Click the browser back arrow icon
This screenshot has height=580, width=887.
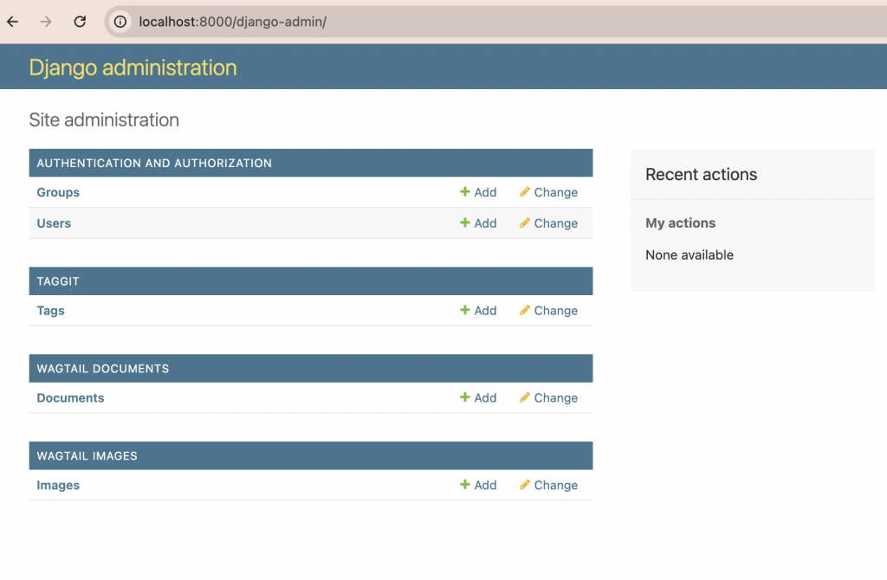click(12, 22)
